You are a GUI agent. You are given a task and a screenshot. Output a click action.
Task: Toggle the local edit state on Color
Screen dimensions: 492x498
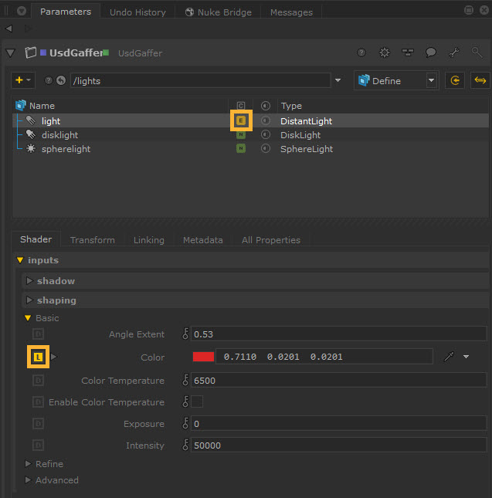point(39,357)
